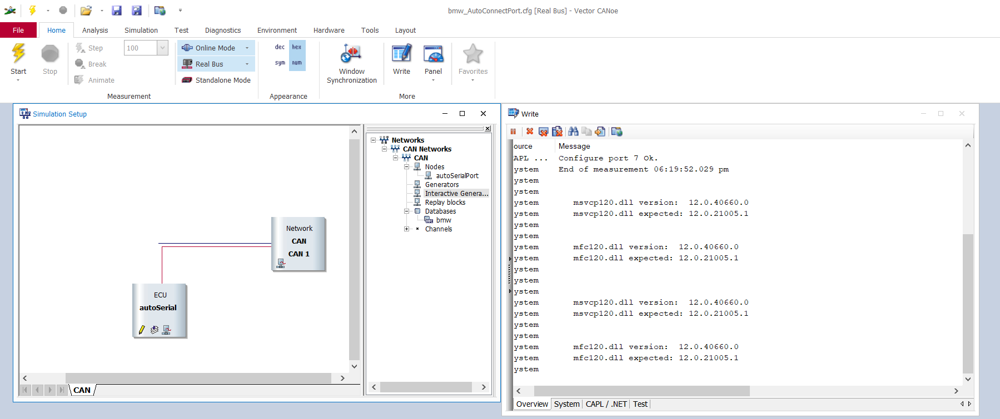
Task: Collapse the Networks tree root
Action: [374, 140]
